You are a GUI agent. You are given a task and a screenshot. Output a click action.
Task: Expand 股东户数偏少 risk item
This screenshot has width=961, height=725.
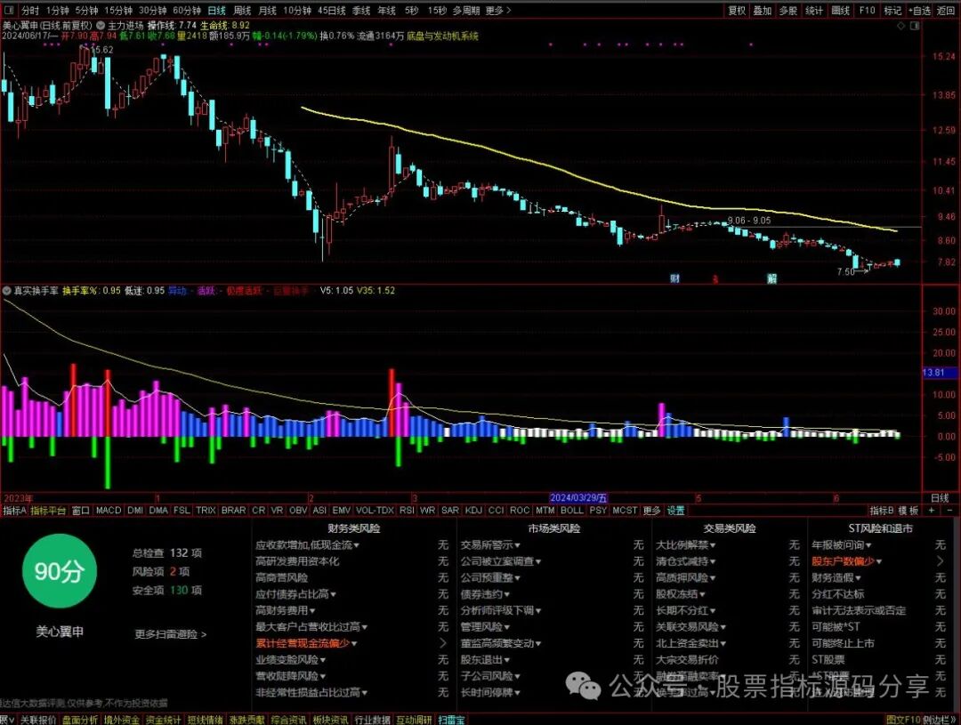pyautogui.click(x=846, y=560)
